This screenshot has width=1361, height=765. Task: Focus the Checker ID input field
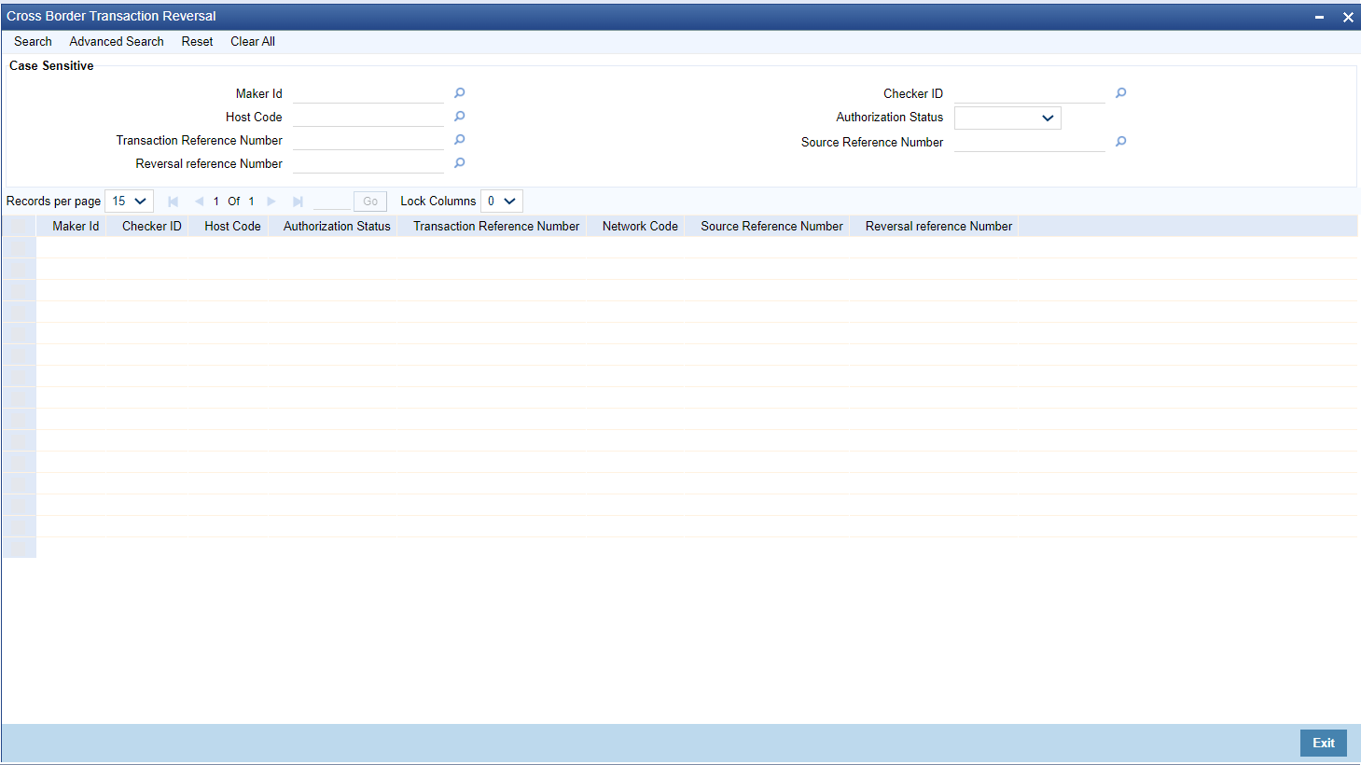[x=1030, y=93]
